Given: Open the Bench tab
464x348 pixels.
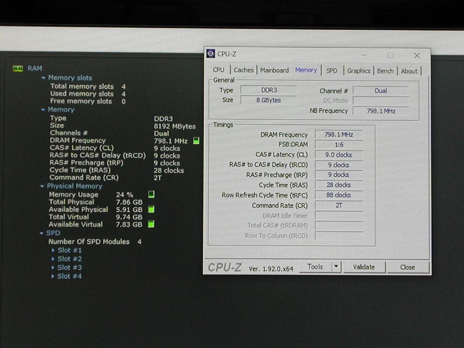Looking at the screenshot, I should point(385,70).
